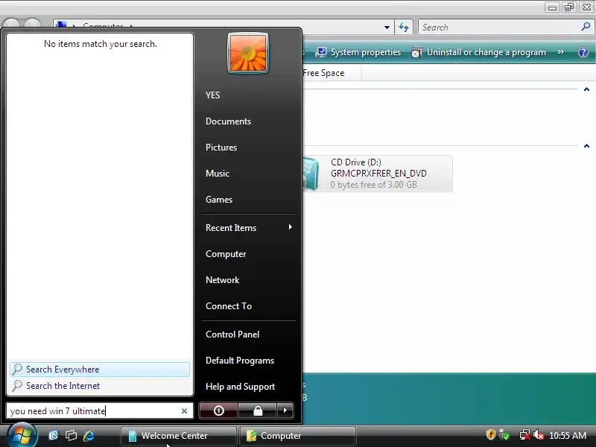Click Search Everywhere
Image resolution: width=596 pixels, height=447 pixels.
pyautogui.click(x=100, y=369)
